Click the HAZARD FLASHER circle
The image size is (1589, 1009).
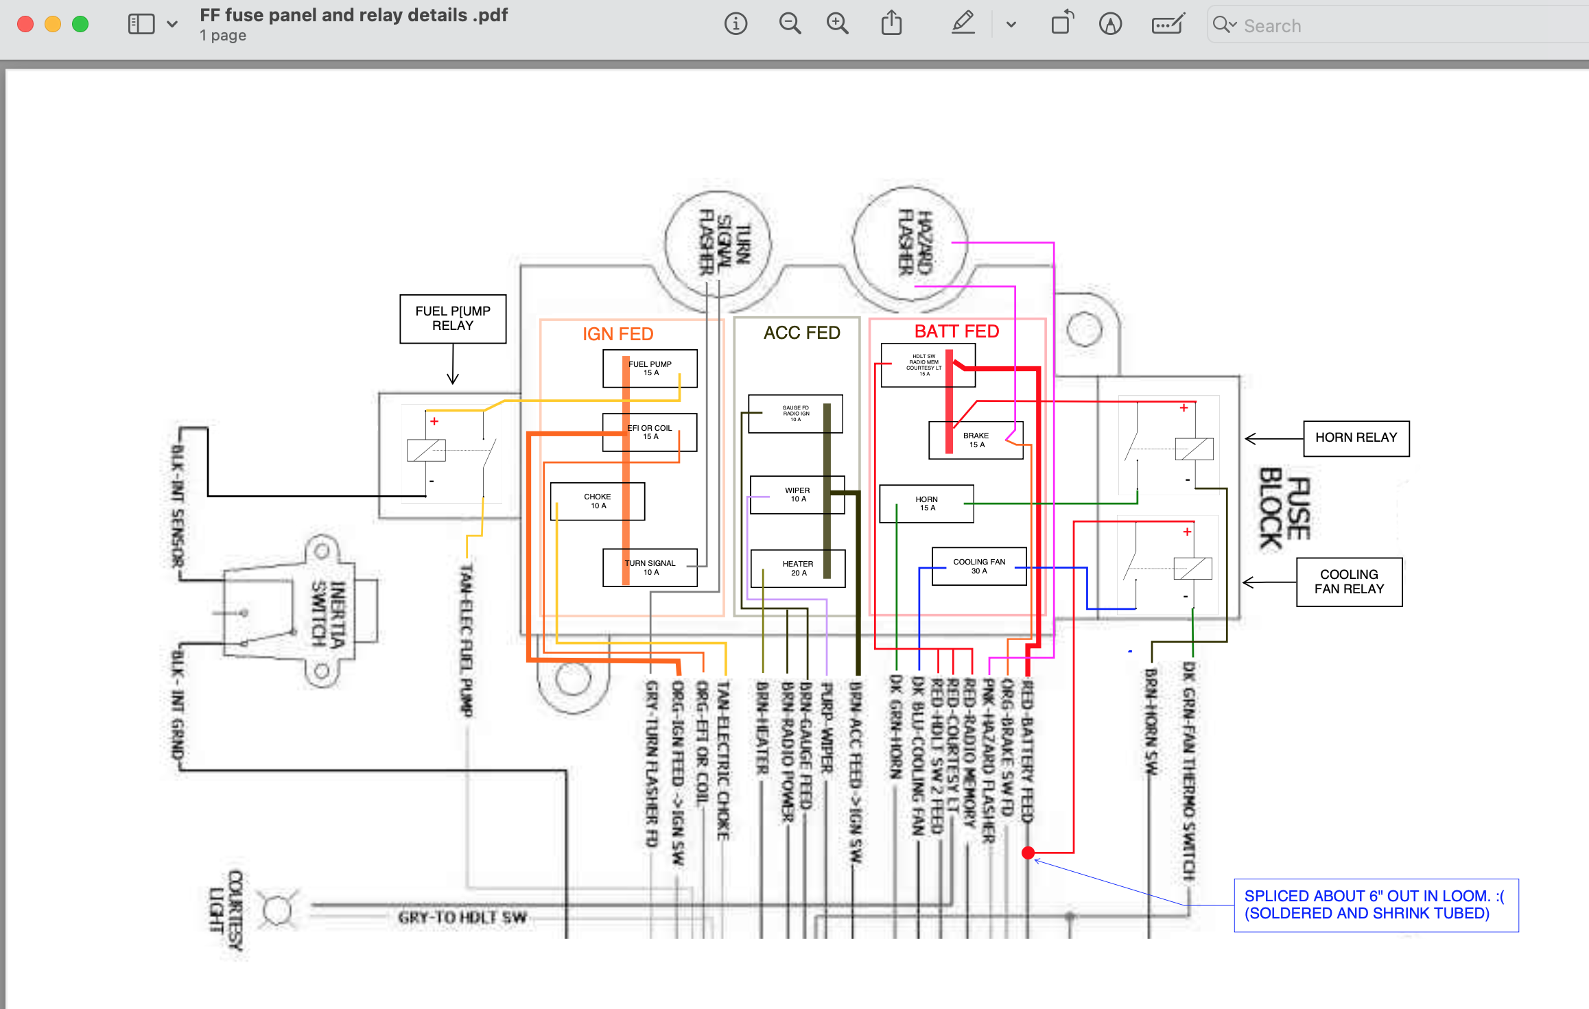(x=910, y=244)
